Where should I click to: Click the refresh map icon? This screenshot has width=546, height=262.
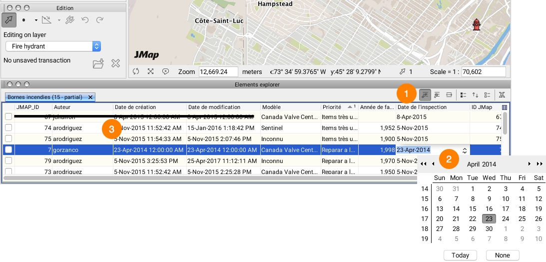click(136, 71)
